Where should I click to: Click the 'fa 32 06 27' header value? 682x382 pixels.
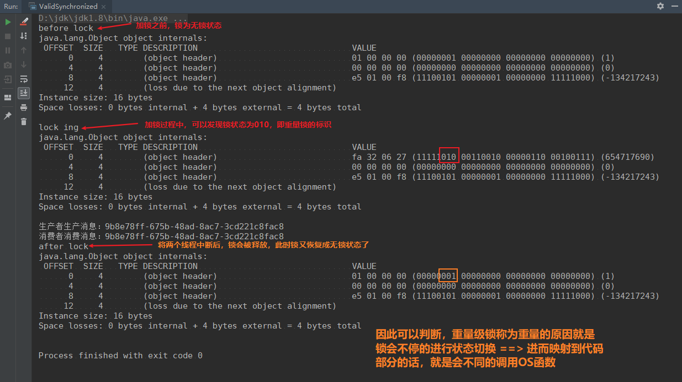click(x=379, y=157)
